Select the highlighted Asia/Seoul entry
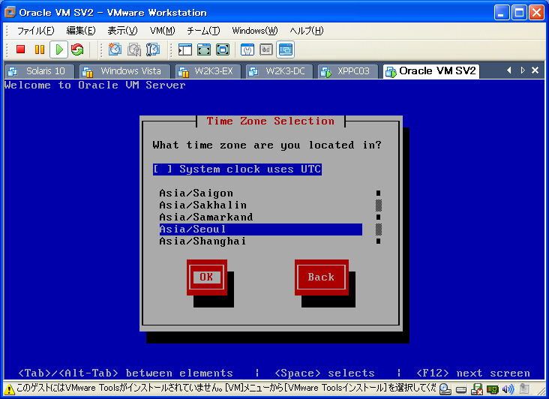Viewport: 549px width, 399px height. (261, 229)
